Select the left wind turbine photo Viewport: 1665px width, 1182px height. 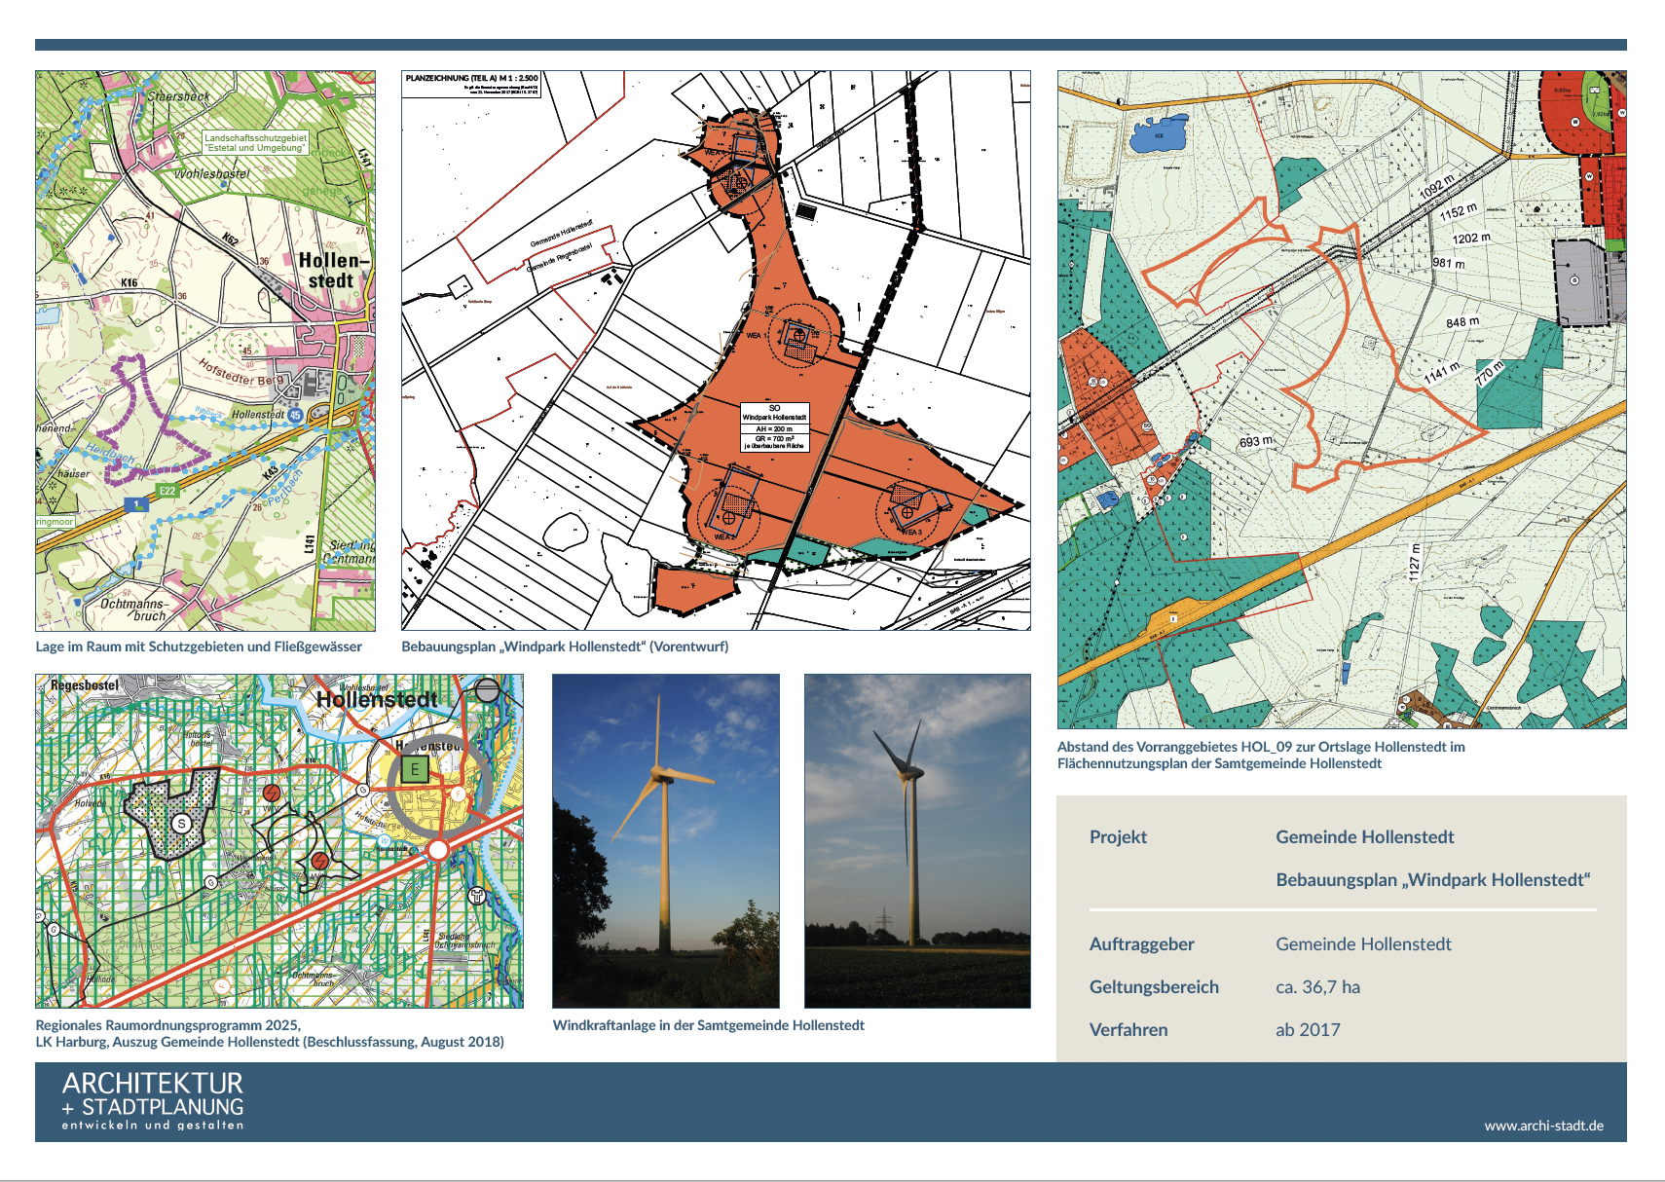coord(666,841)
